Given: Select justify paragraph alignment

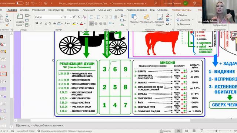Looking at the screenshot, I should pos(105,23).
